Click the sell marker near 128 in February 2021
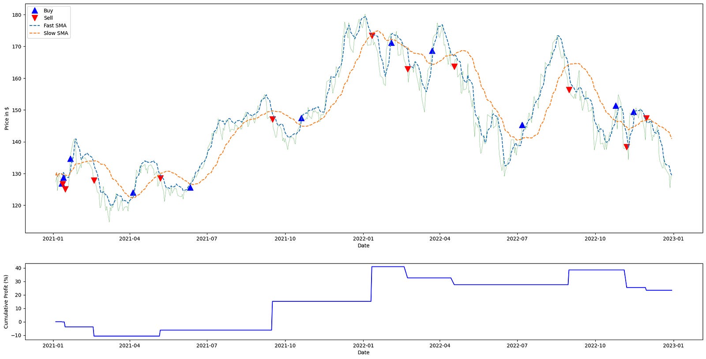Screen dimensions: 706x359 pos(94,181)
